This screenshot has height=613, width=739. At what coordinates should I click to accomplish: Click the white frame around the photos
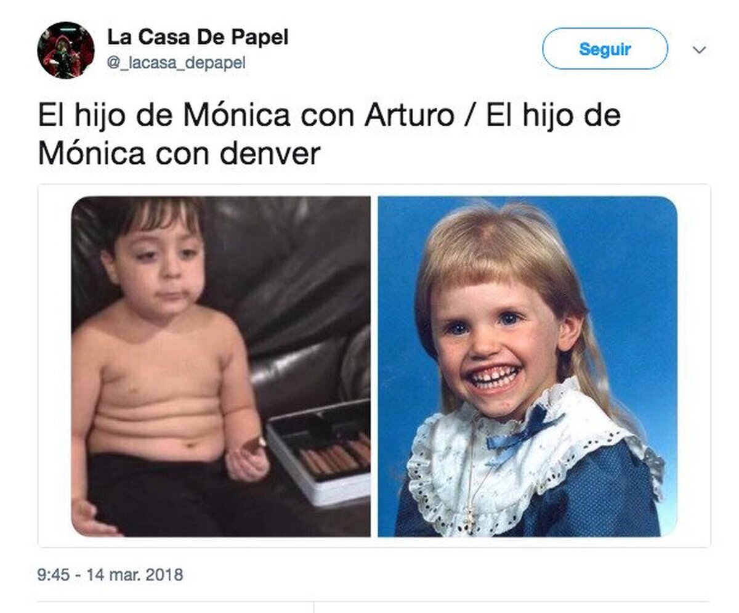[374, 365]
